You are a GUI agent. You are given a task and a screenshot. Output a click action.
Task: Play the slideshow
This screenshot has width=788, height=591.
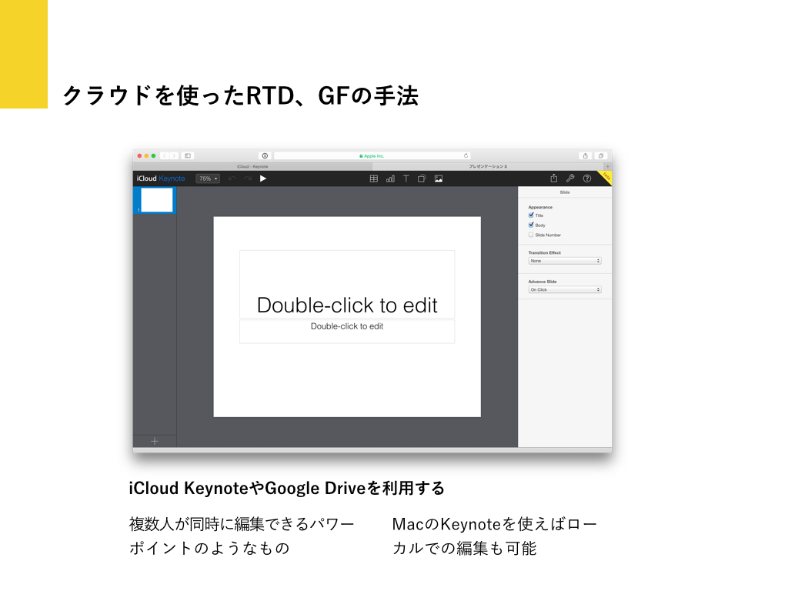click(263, 179)
